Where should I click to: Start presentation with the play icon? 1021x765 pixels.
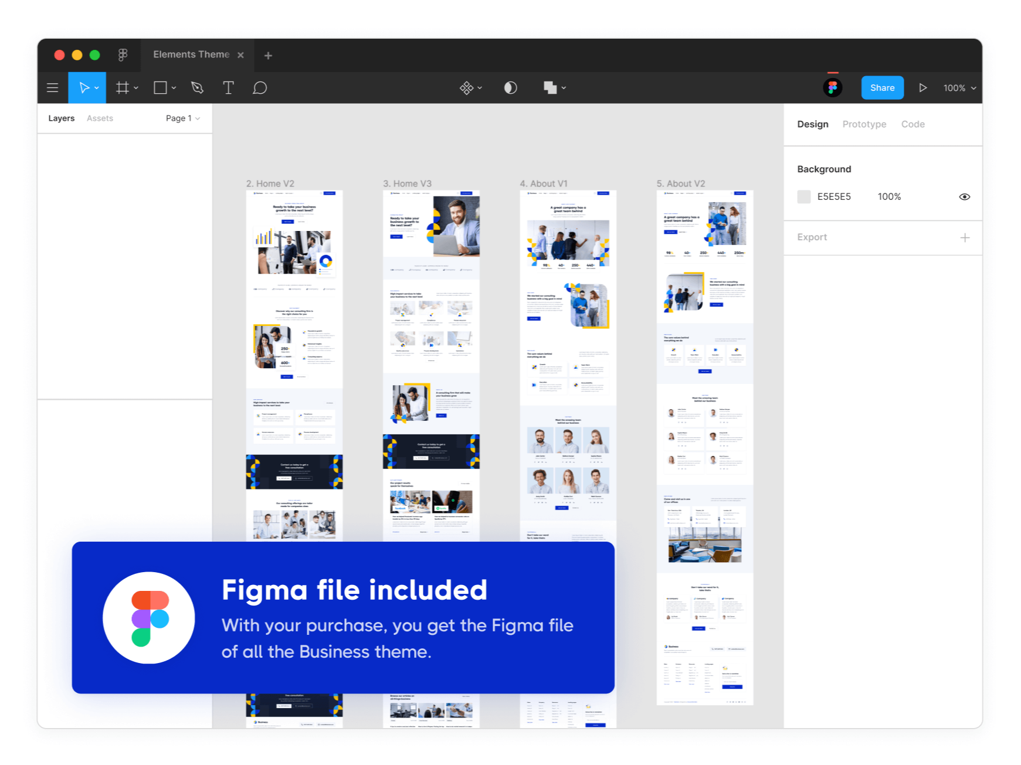point(923,87)
